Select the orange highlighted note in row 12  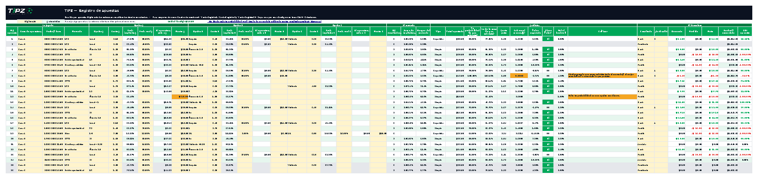point(602,96)
